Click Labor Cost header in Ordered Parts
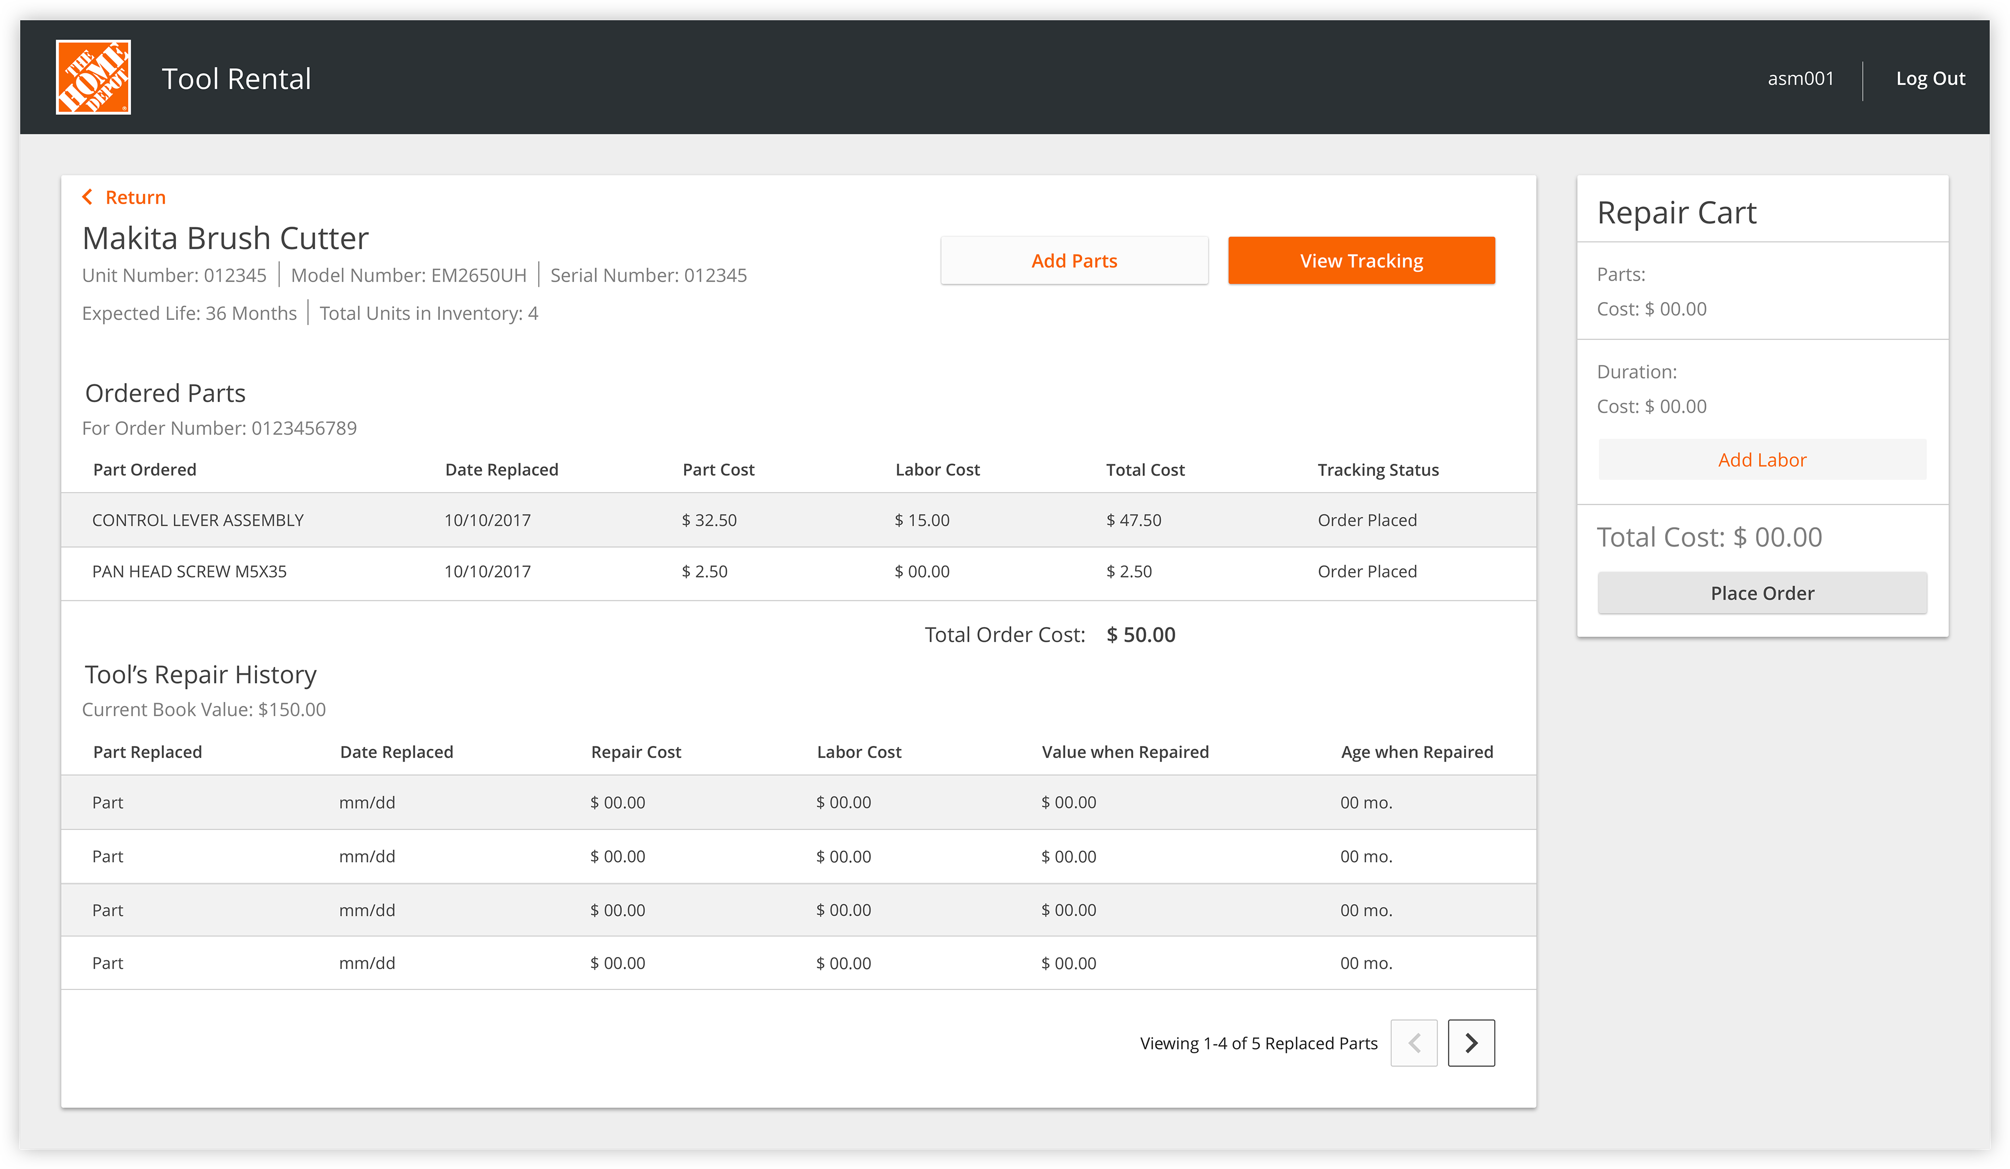This screenshot has height=1169, width=2010. pyautogui.click(x=937, y=469)
